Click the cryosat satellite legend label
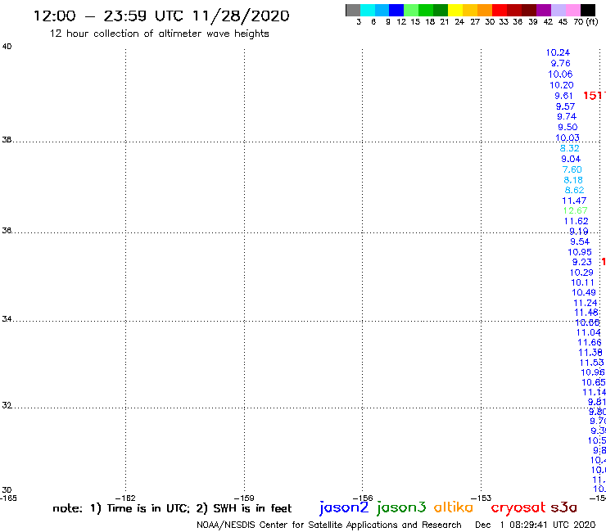 pyautogui.click(x=518, y=507)
